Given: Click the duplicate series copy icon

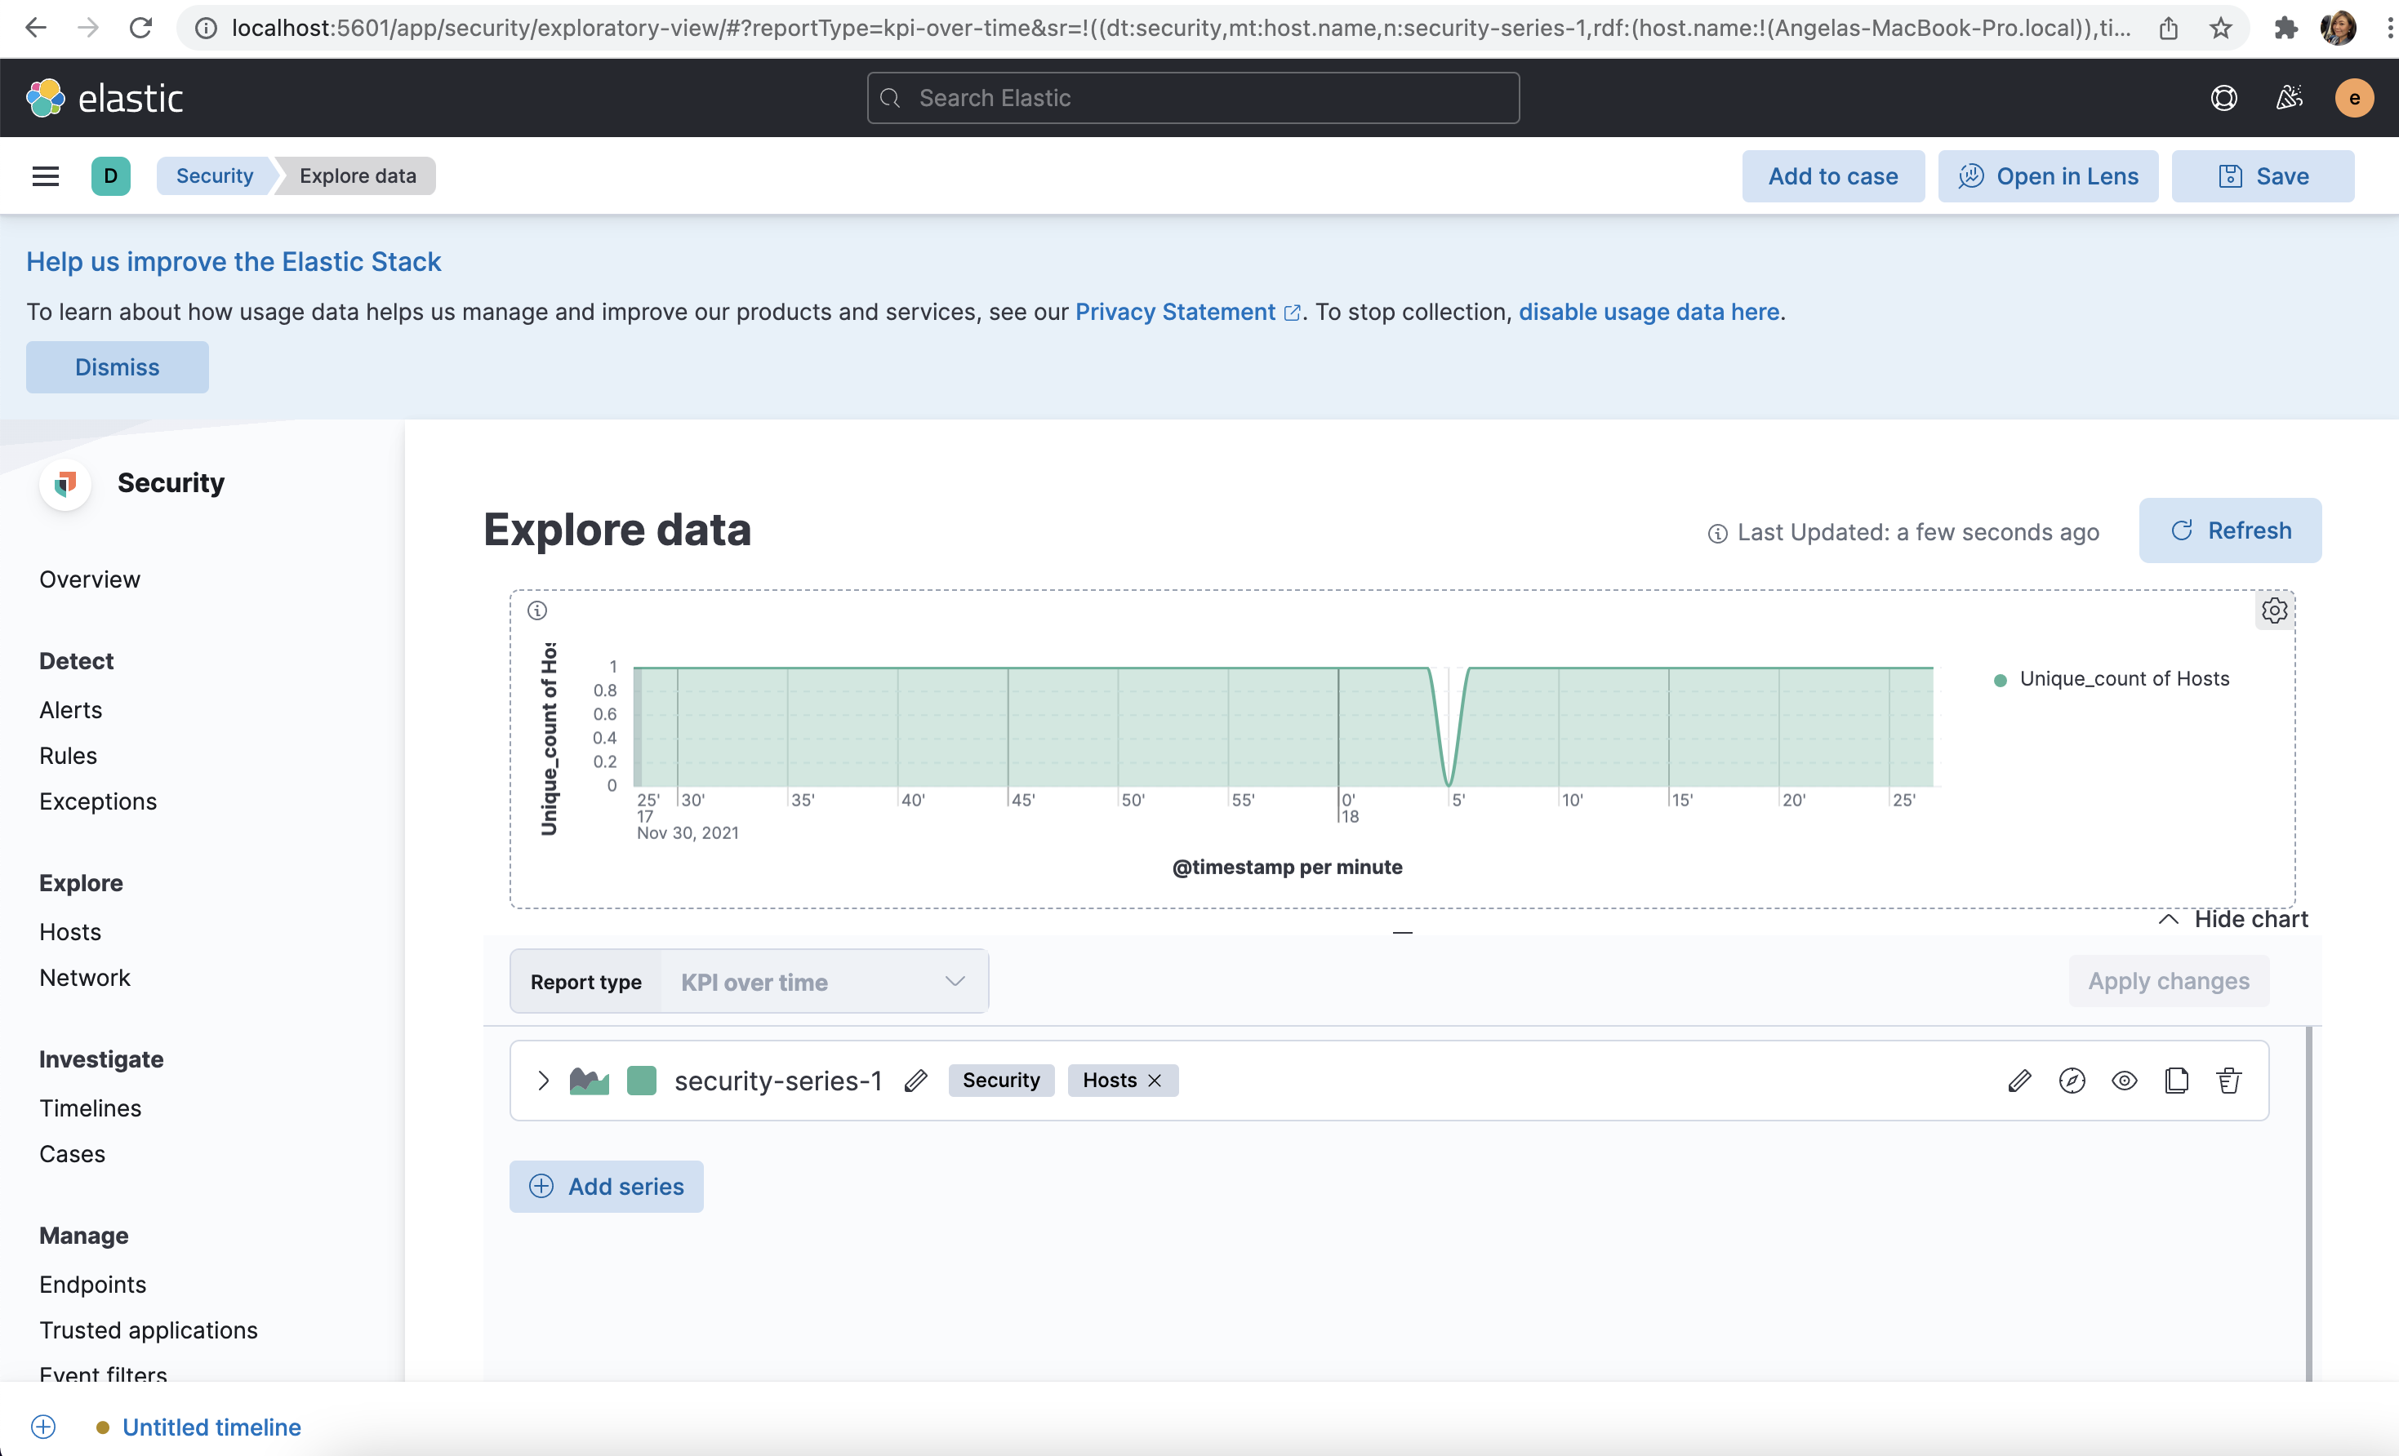Looking at the screenshot, I should pos(2176,1081).
